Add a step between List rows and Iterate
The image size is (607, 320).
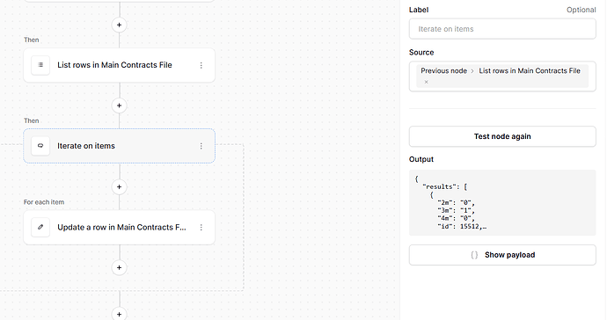pos(120,105)
